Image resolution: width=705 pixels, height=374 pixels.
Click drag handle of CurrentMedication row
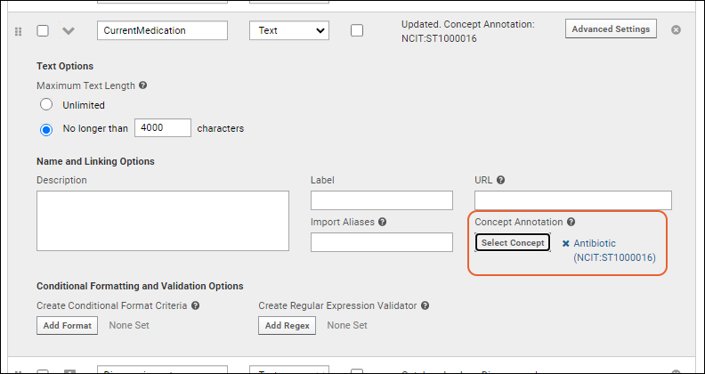pos(19,31)
